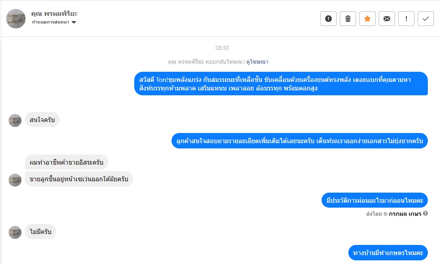
Task: Click the blue greeting message starting สวัสดี Ton
Action: tap(281, 84)
